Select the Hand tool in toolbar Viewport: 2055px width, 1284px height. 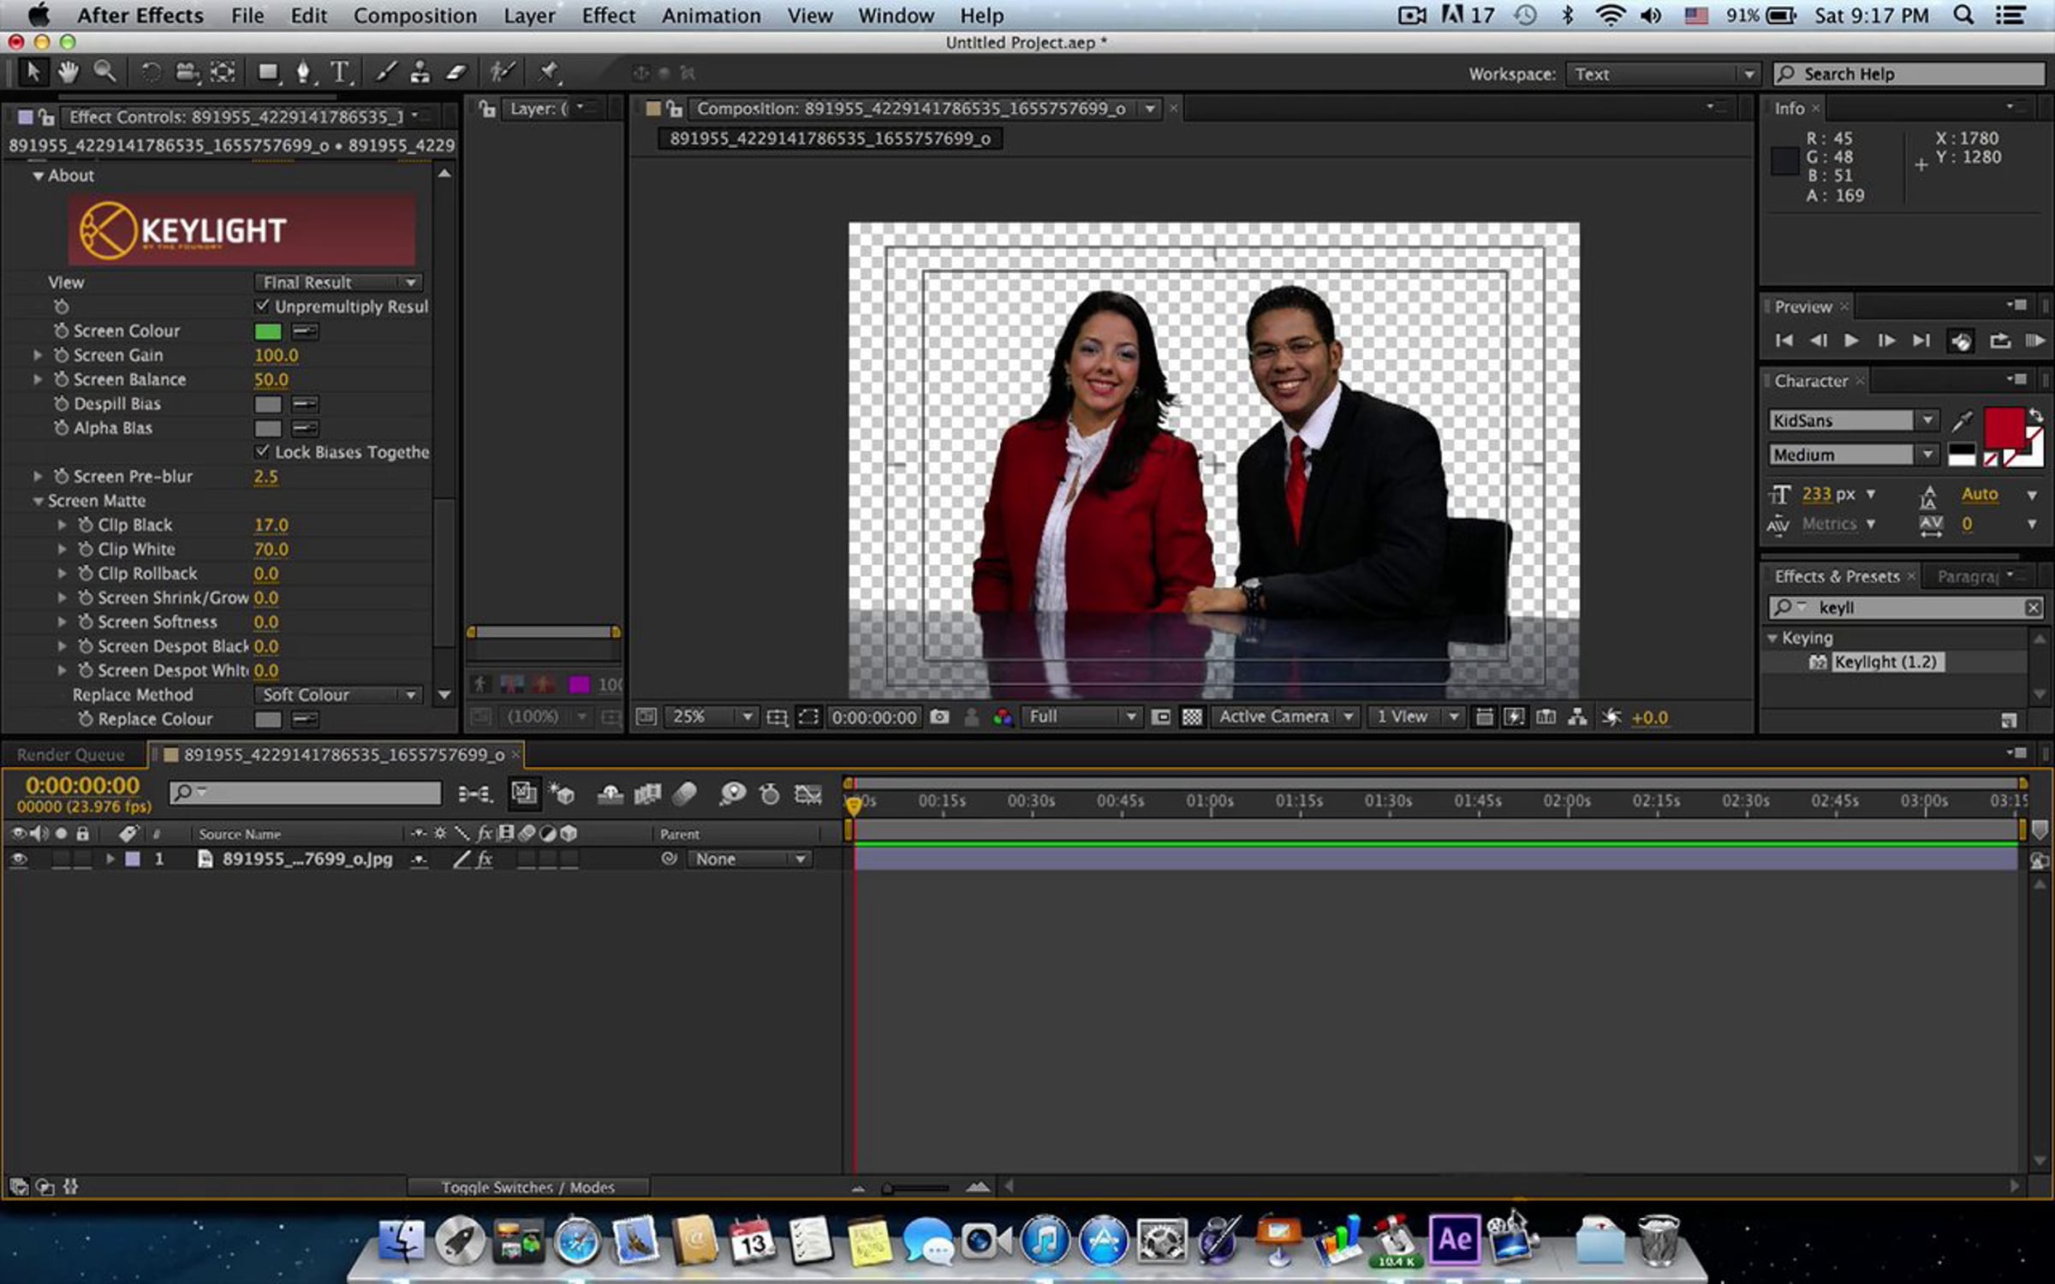tap(68, 73)
